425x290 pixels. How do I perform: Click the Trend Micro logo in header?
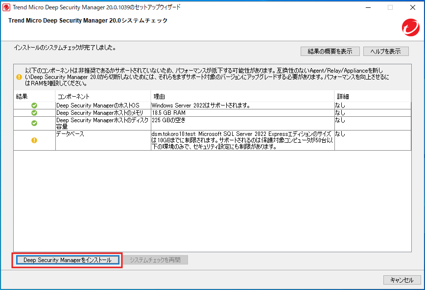click(x=411, y=27)
